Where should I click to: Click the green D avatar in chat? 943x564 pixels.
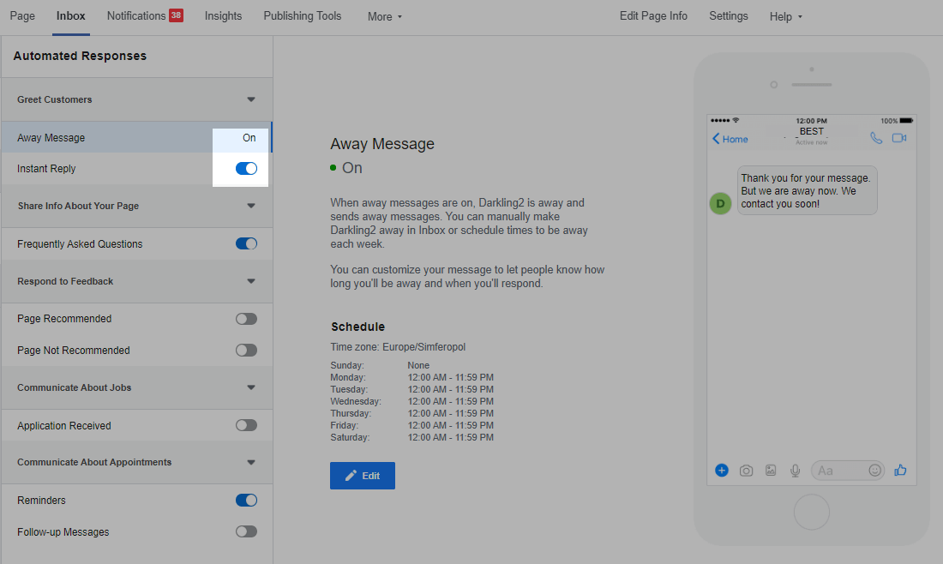point(720,204)
